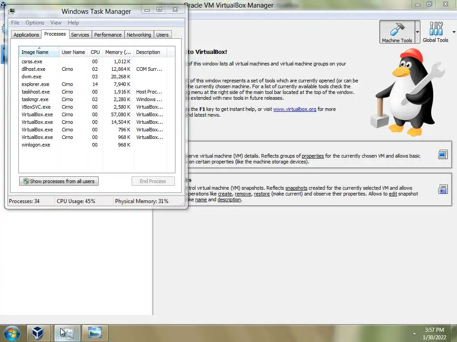Open the Options menu in Task Manager
457x342 pixels.
35,23
